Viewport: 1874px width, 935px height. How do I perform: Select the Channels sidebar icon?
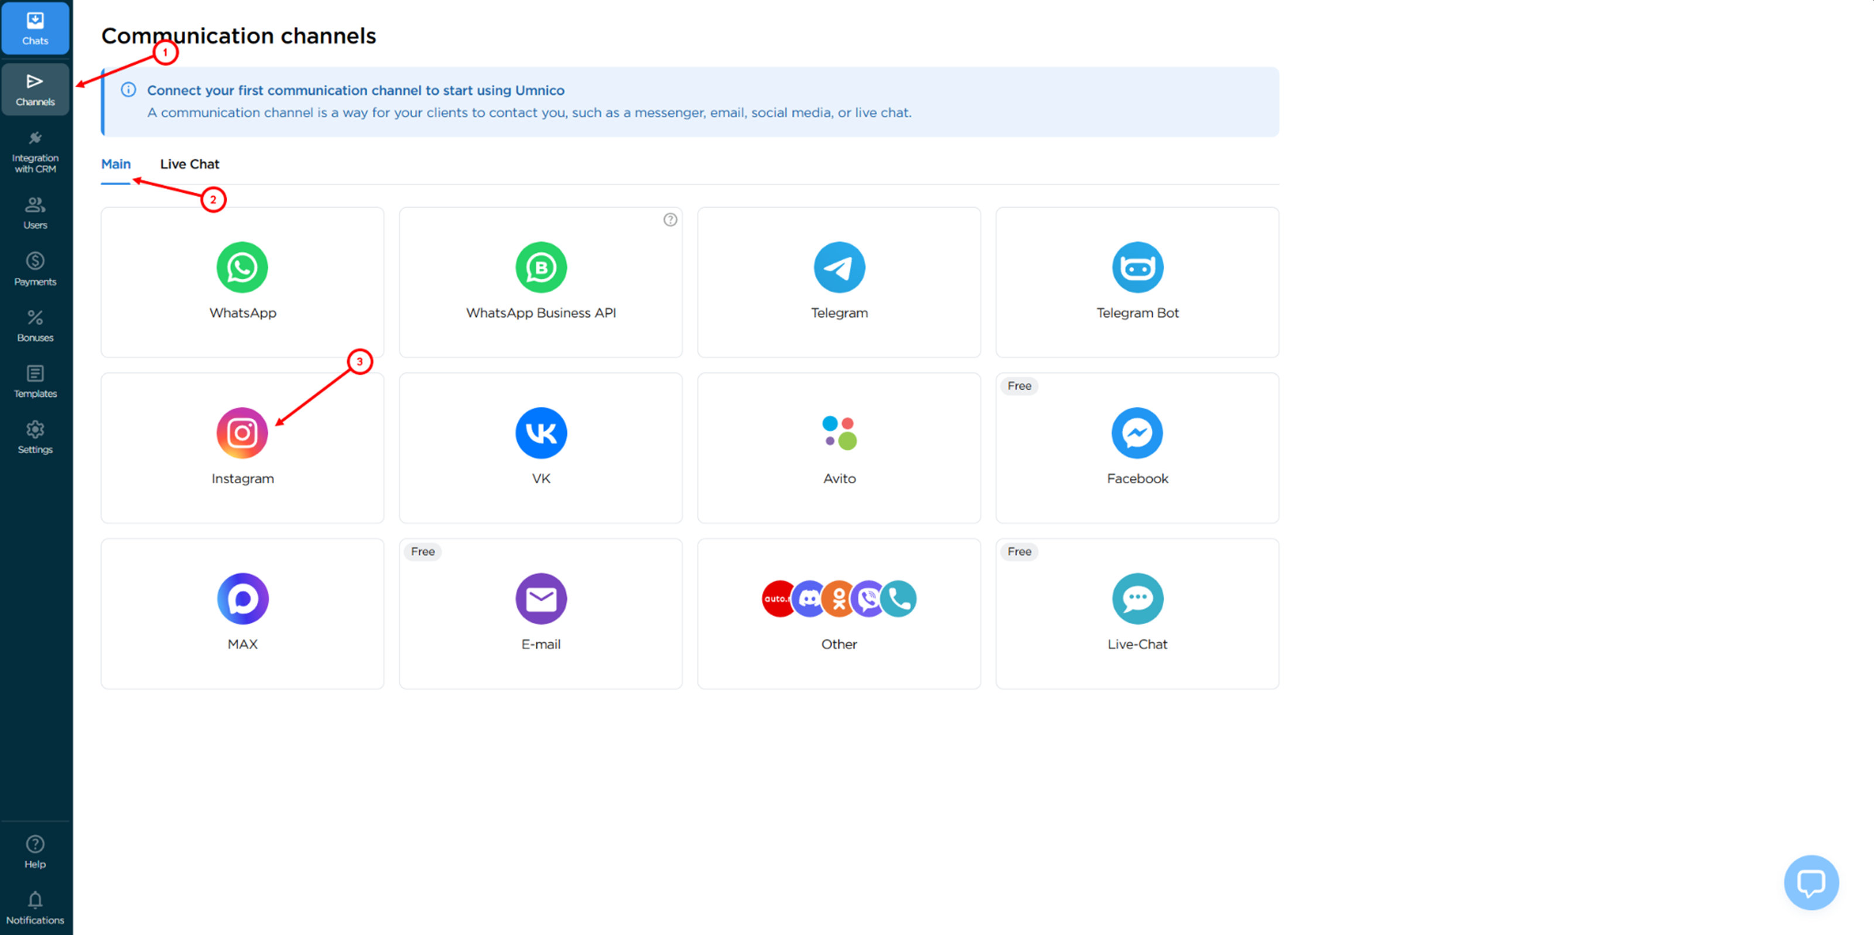(35, 89)
